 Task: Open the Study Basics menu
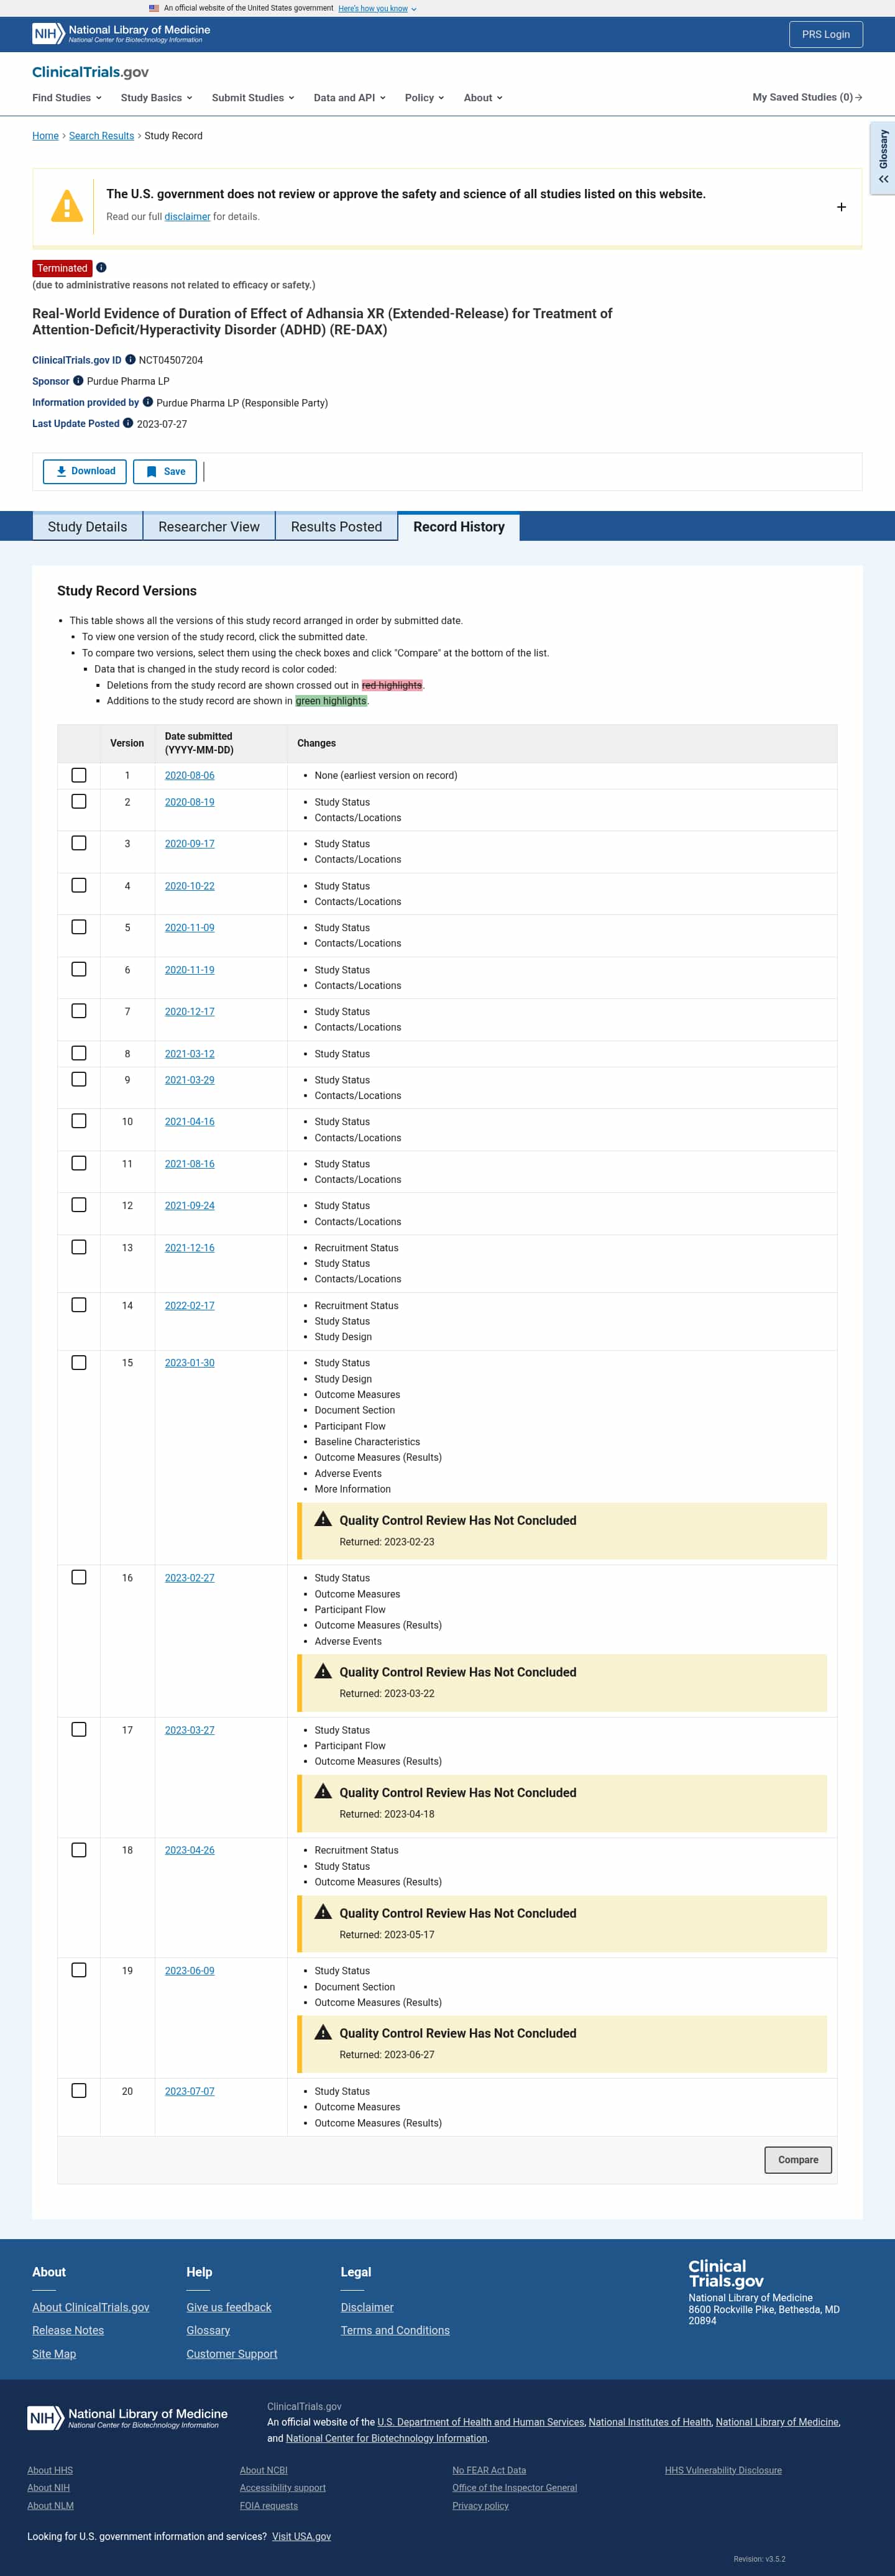point(157,98)
